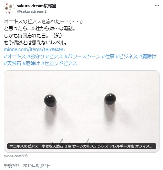This screenshot has width=163, height=170.
Task: Open the #セカンドピアス hashtag
Action: pyautogui.click(x=59, y=63)
